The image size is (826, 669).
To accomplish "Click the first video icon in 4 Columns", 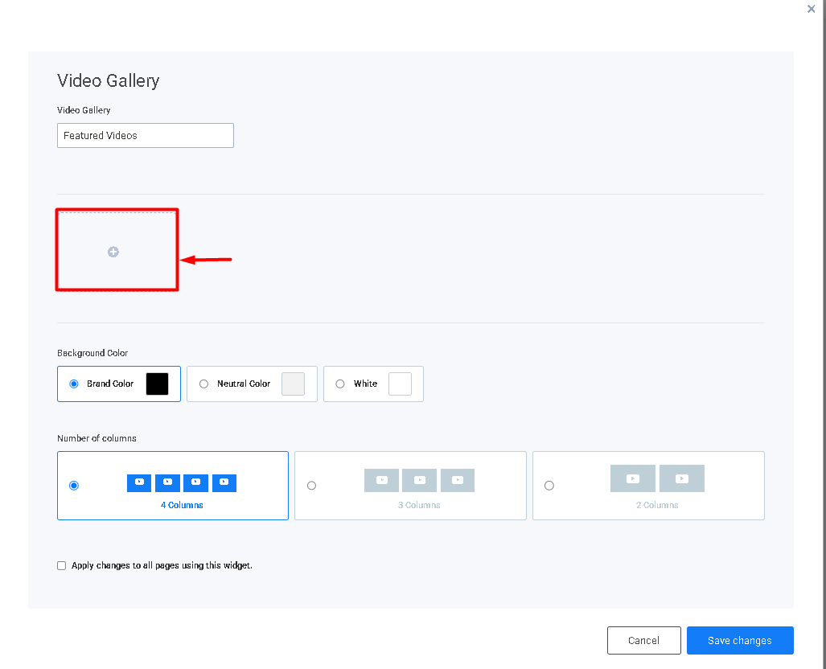I will point(139,483).
